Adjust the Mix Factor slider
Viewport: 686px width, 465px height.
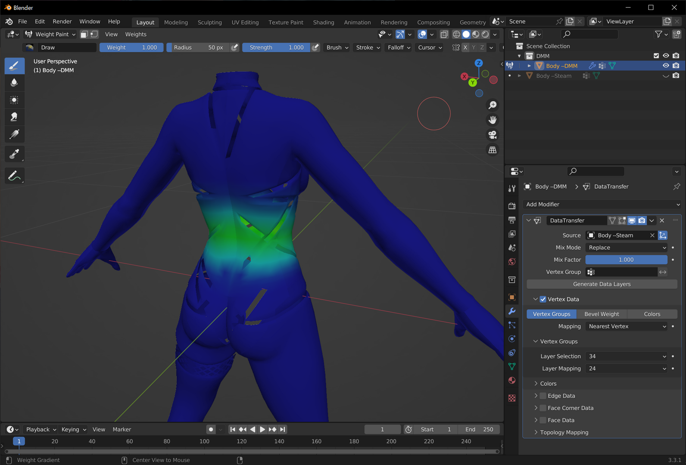pos(627,260)
